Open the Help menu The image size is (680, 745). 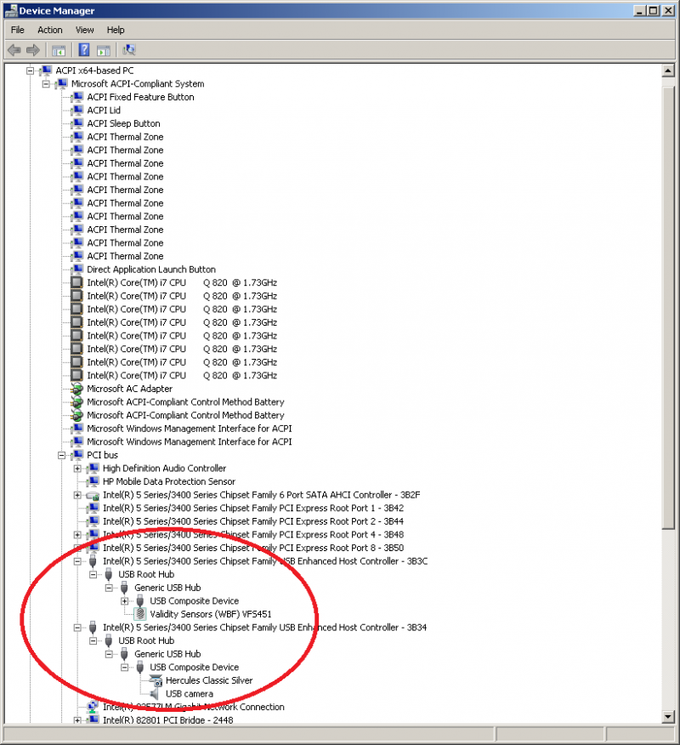(x=116, y=30)
